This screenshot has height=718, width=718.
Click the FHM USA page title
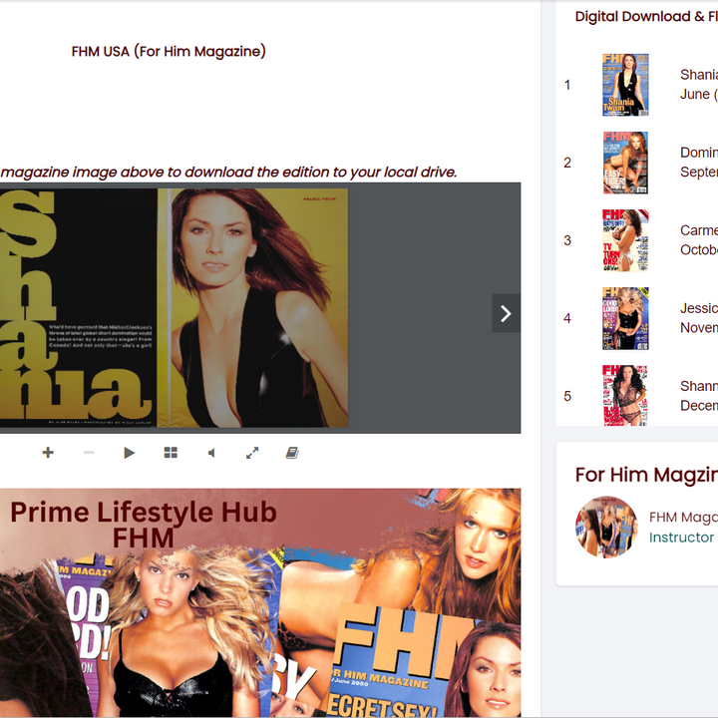[169, 51]
